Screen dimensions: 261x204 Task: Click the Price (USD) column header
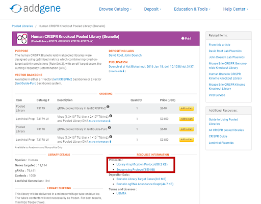[x=168, y=100]
